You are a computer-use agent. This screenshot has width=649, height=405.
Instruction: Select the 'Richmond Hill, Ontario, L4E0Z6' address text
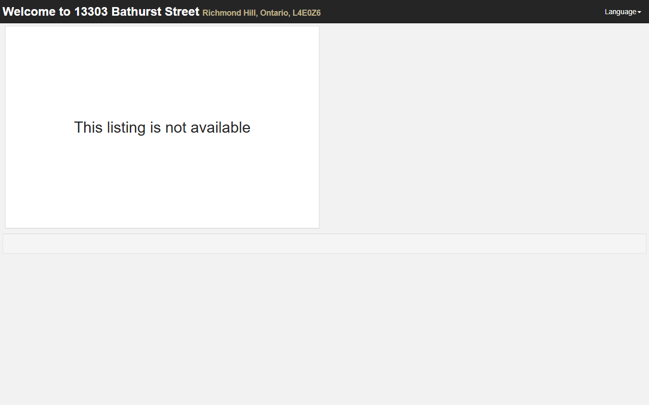click(x=262, y=13)
